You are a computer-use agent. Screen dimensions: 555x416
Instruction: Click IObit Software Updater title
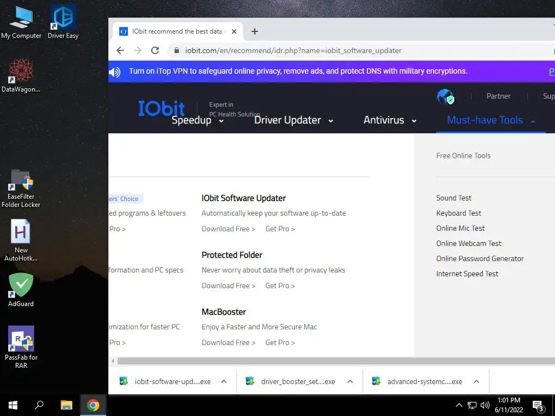tap(243, 198)
